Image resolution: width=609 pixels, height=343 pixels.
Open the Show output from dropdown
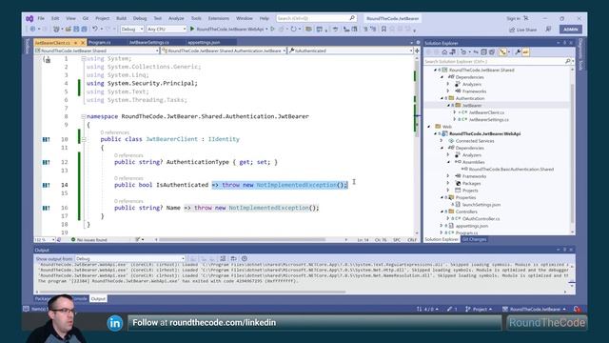point(129,258)
